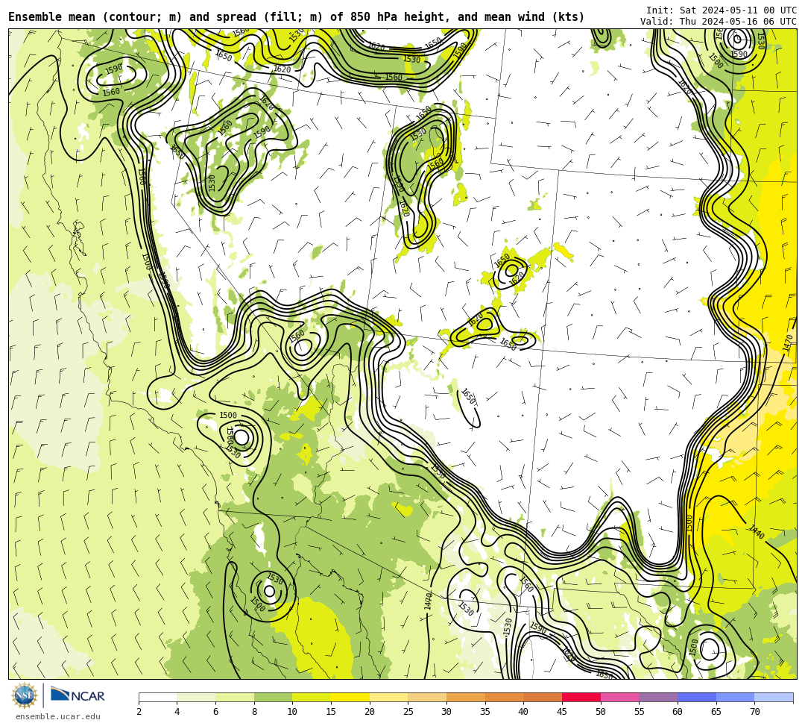Pick the red 45–50 colorbar swatch
Screen dimensions: 805x726
pyautogui.click(x=581, y=698)
